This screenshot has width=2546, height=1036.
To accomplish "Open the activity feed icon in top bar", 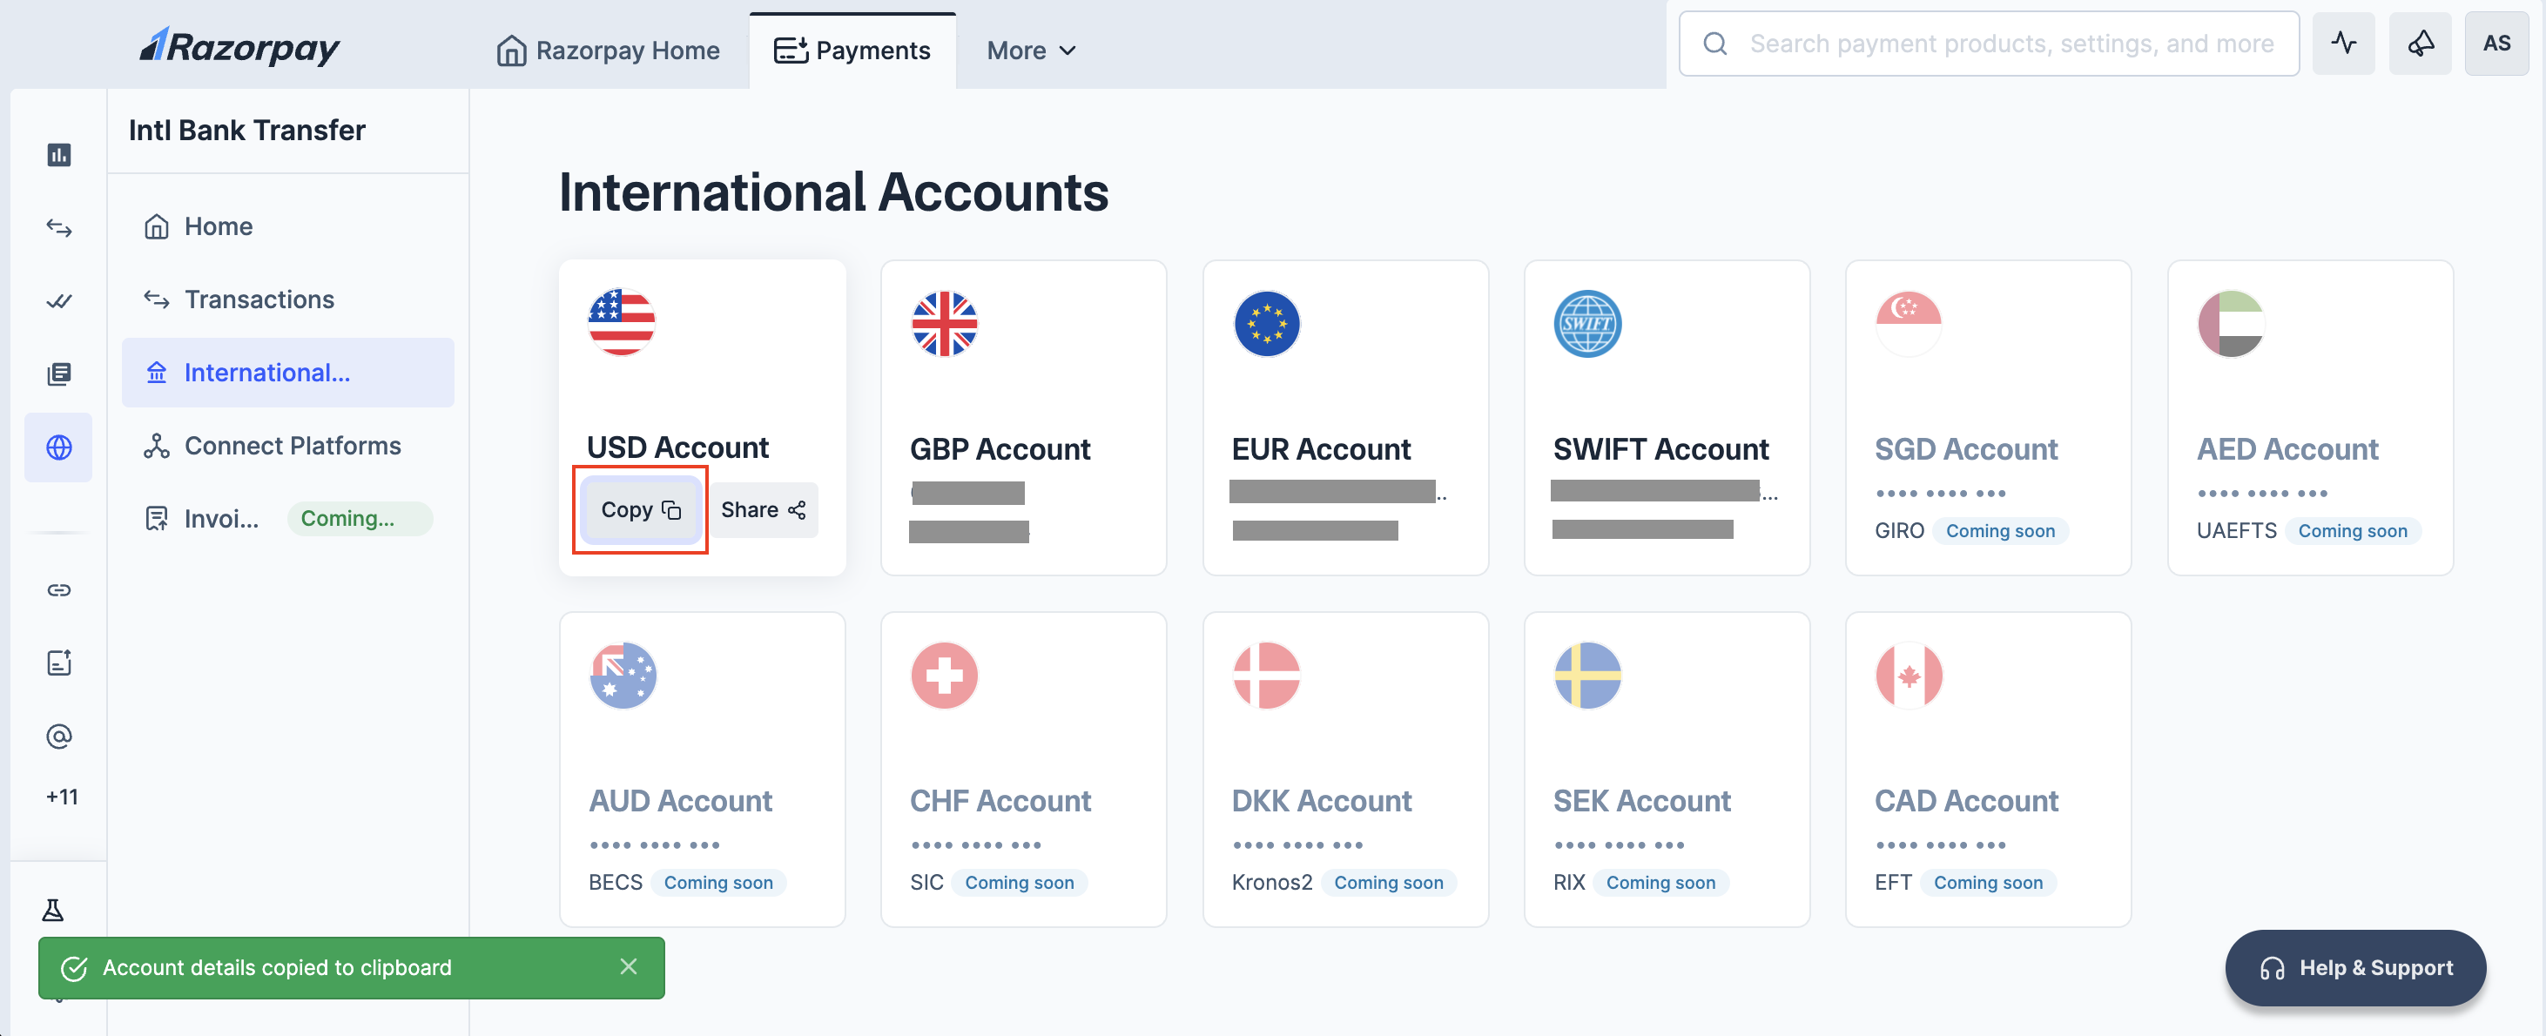I will (2343, 43).
